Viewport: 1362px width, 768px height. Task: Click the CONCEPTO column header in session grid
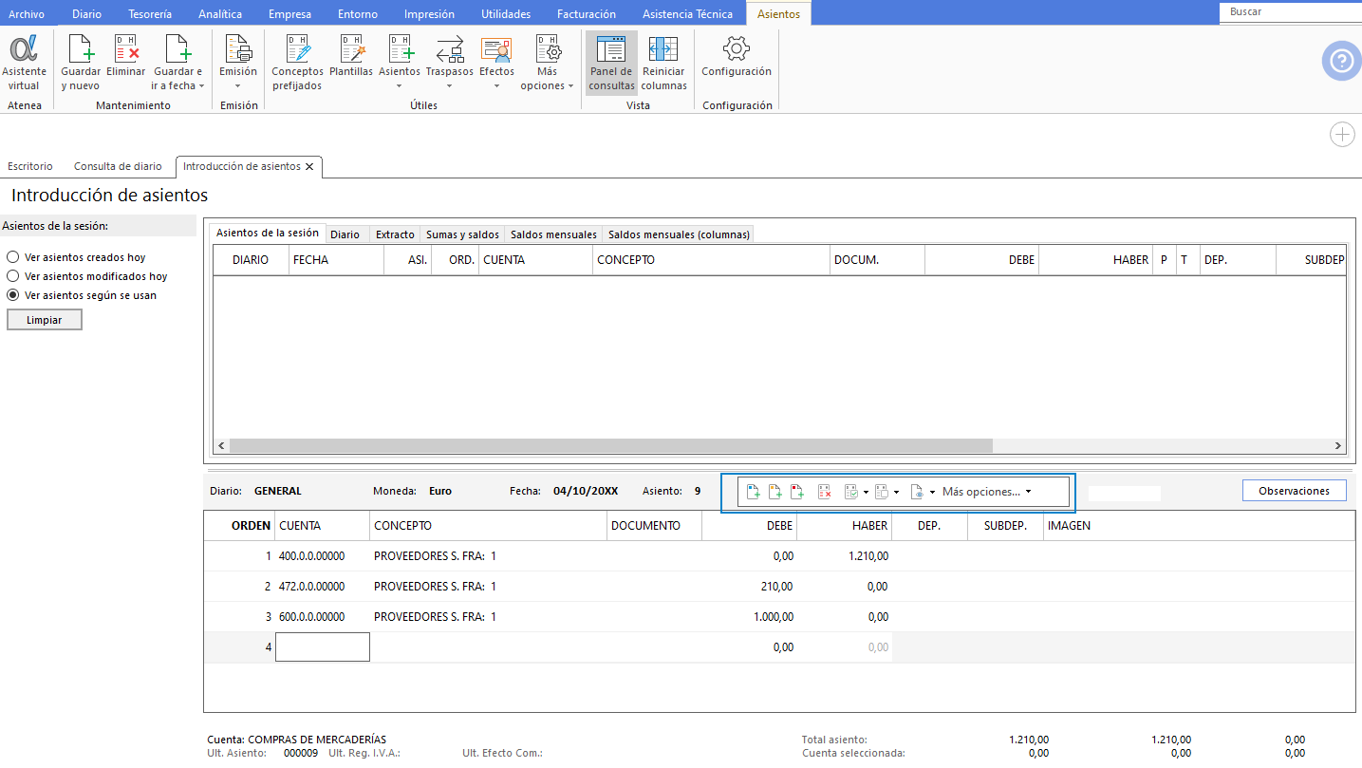[x=711, y=260]
